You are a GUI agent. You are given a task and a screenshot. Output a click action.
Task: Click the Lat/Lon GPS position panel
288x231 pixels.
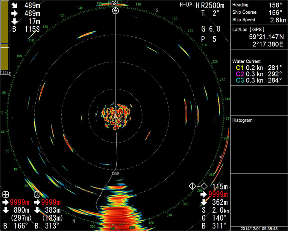tap(259, 36)
